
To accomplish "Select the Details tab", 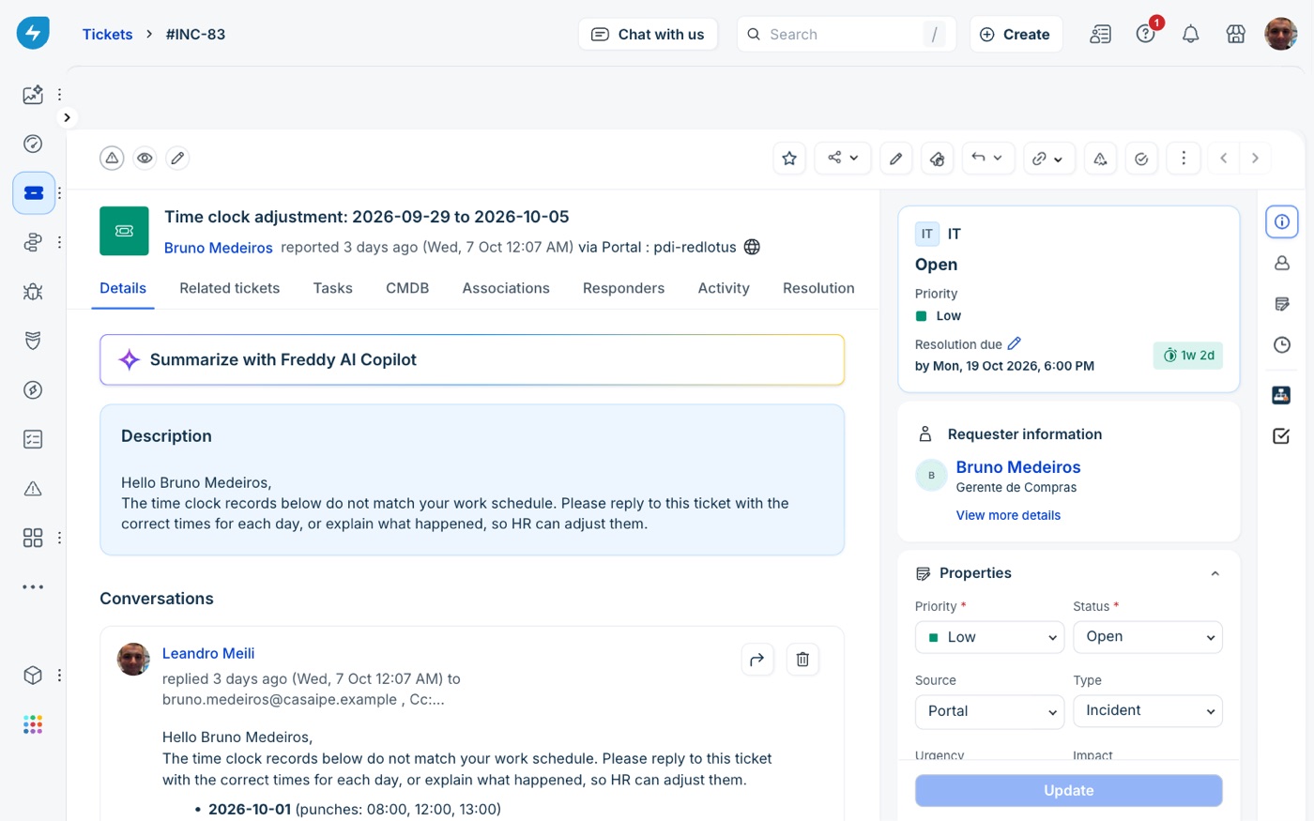I will pos(123,288).
